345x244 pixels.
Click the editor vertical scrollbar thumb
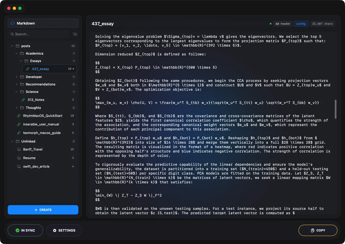[x=336, y=109]
